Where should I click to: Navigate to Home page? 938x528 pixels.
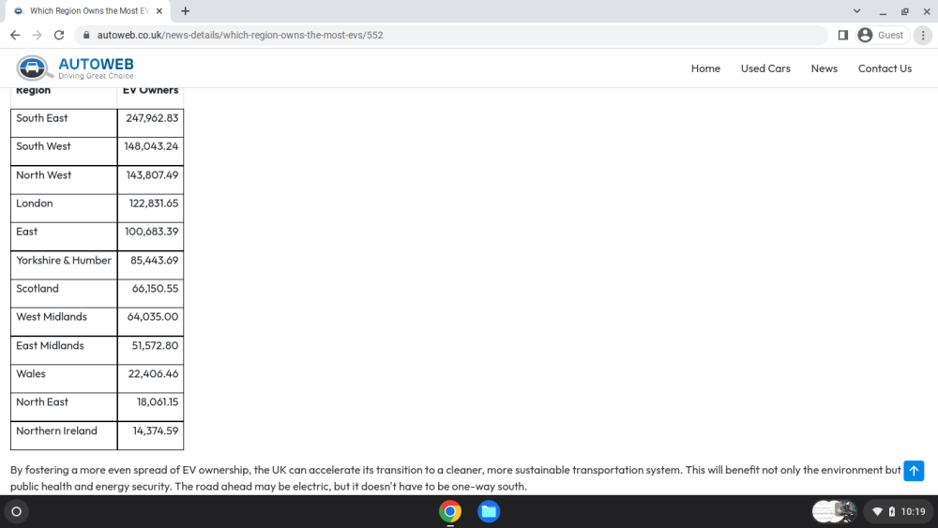tap(705, 68)
